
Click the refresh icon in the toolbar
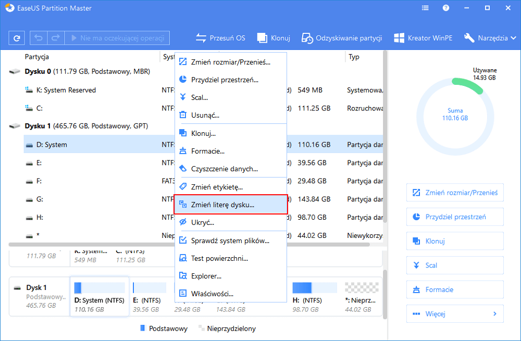pyautogui.click(x=17, y=38)
